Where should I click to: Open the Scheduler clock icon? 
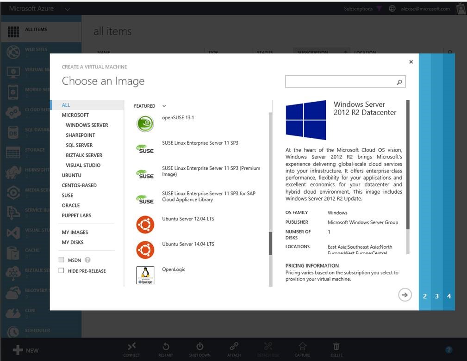pyautogui.click(x=13, y=332)
